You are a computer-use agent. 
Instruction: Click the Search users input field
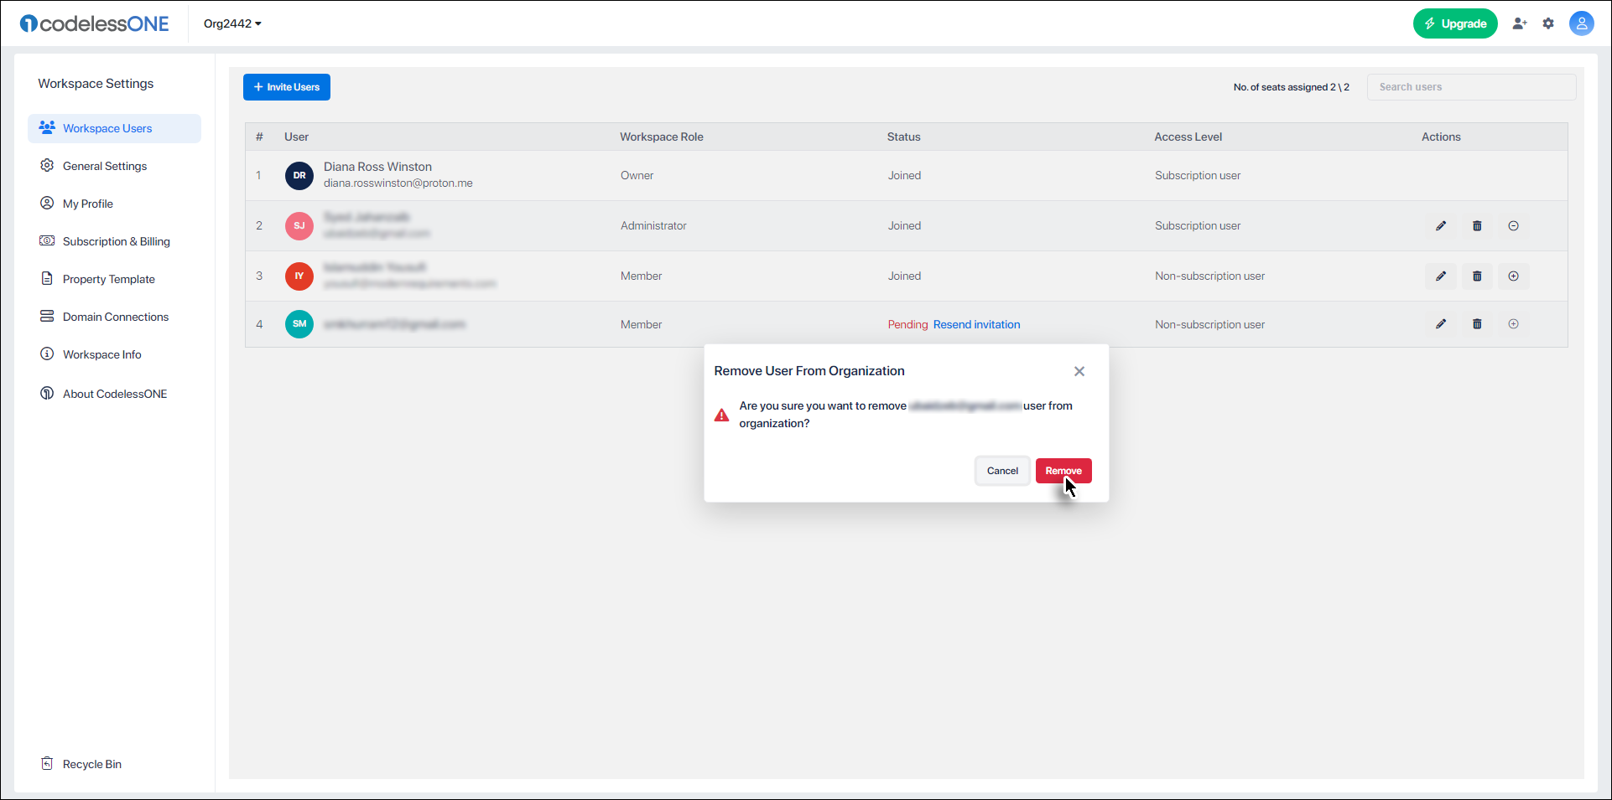1471,86
